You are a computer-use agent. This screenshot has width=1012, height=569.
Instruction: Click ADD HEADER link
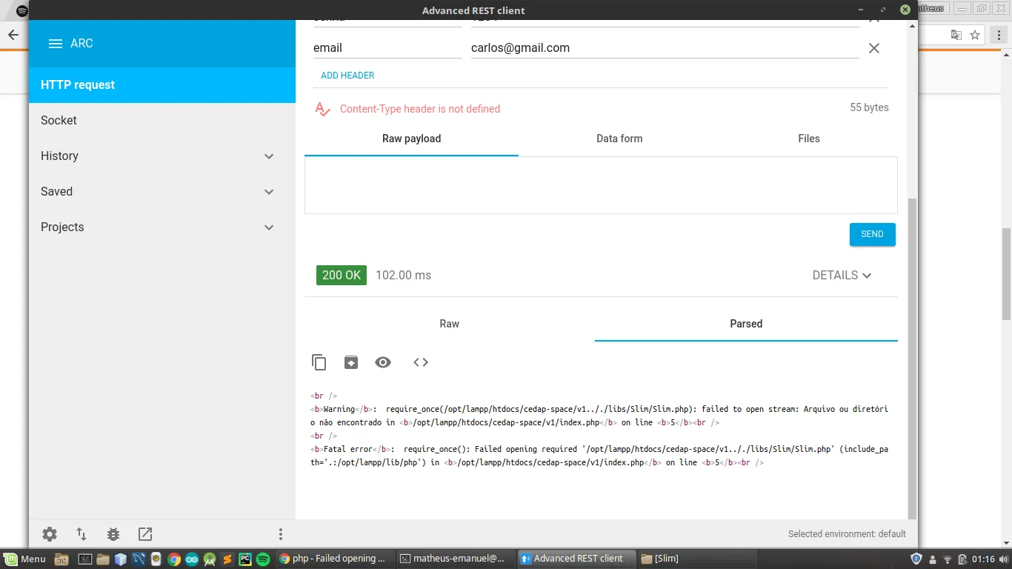[347, 76]
